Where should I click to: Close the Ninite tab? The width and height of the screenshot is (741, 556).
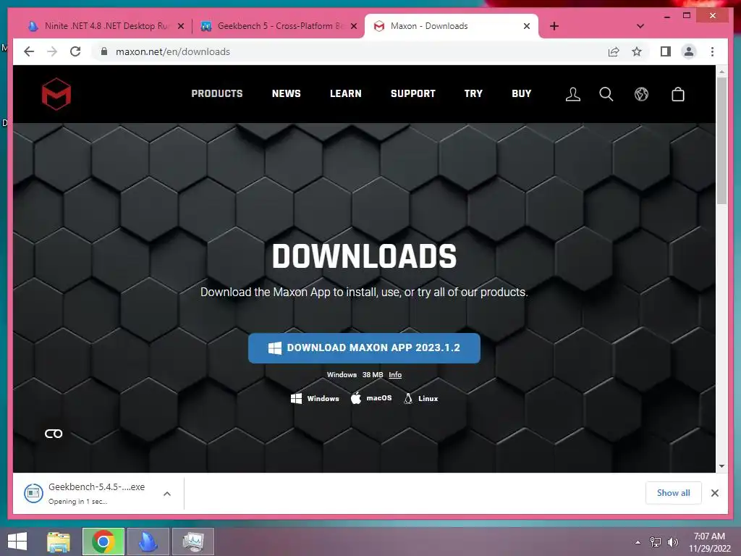(x=180, y=27)
